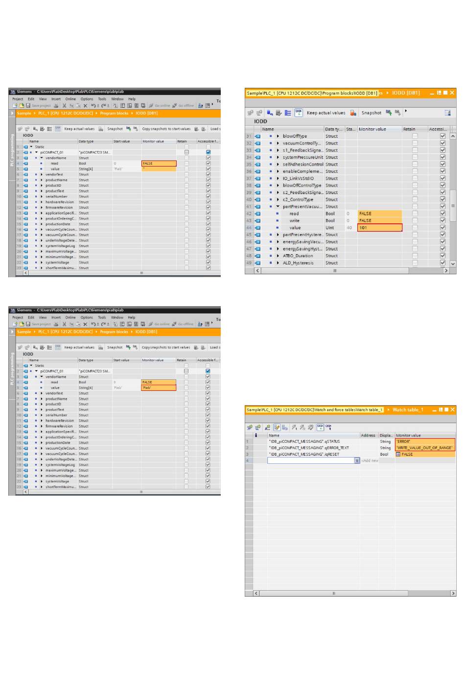This screenshot has width=465, height=675.
Task: Click the info column header icon in Watch table
Action: [x=256, y=435]
